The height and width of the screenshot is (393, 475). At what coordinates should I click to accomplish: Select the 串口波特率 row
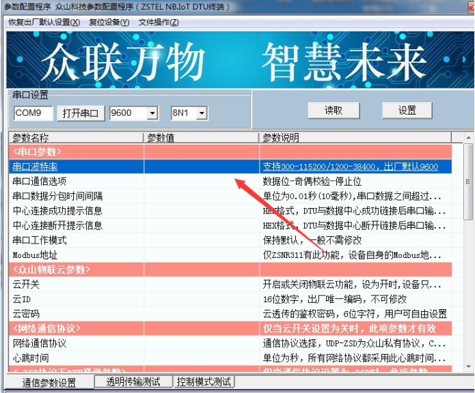point(230,166)
